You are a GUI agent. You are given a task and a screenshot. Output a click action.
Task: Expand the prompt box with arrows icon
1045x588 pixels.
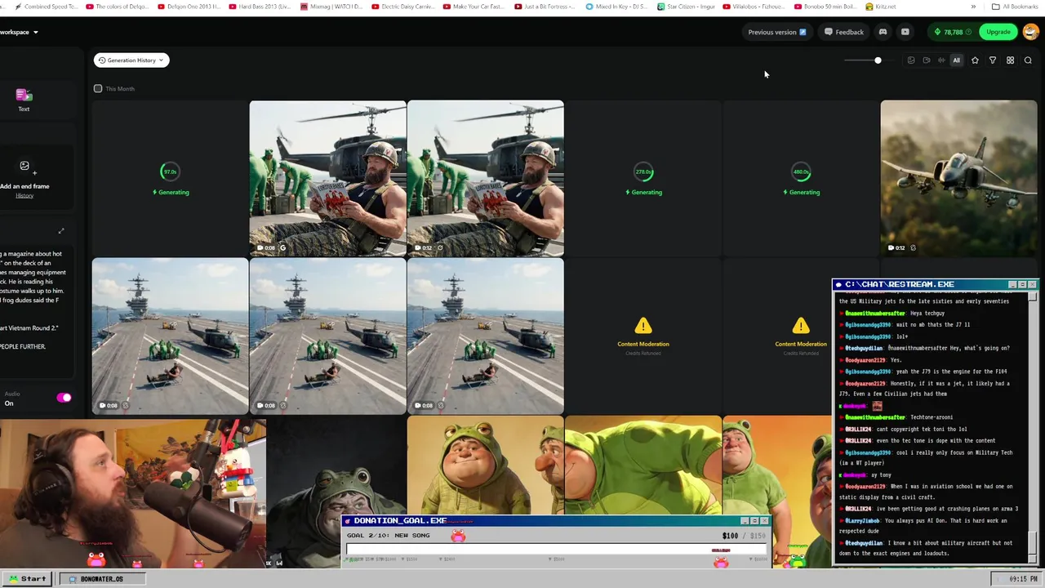(x=61, y=231)
